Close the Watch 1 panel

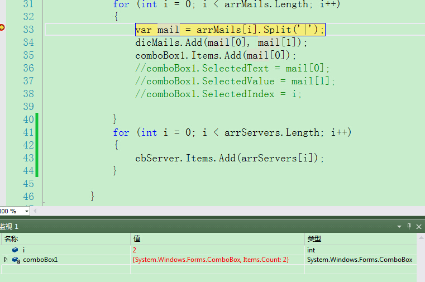419,227
